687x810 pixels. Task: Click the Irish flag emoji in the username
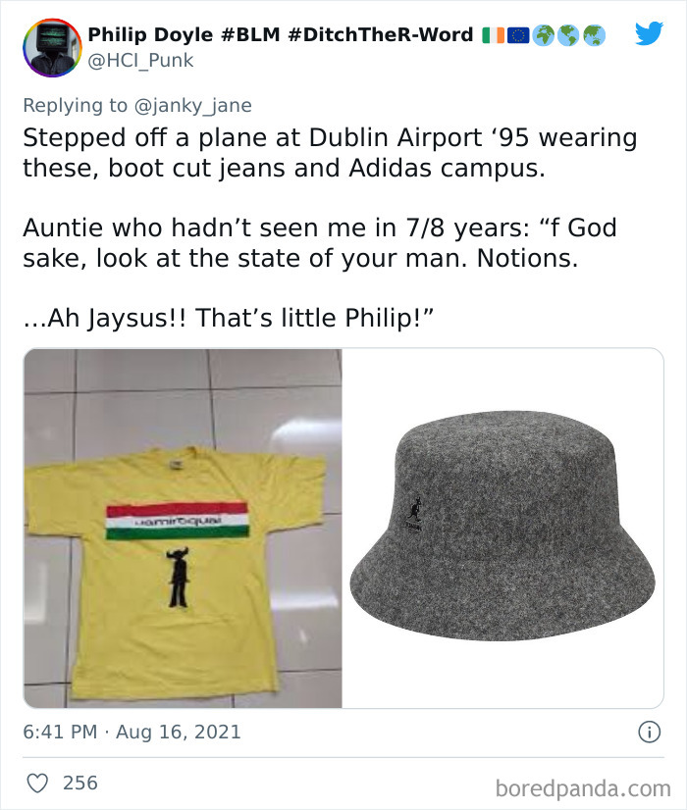point(492,32)
